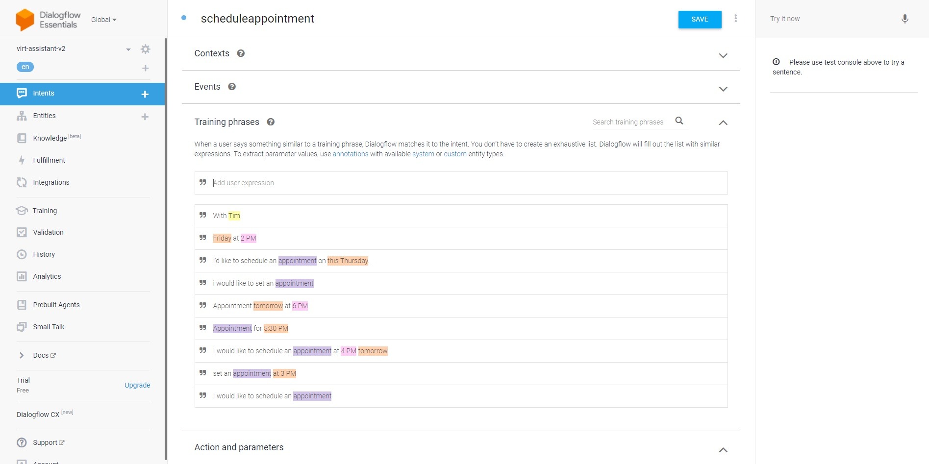The image size is (929, 464).
Task: Open the Knowledge beta section
Action: point(56,138)
